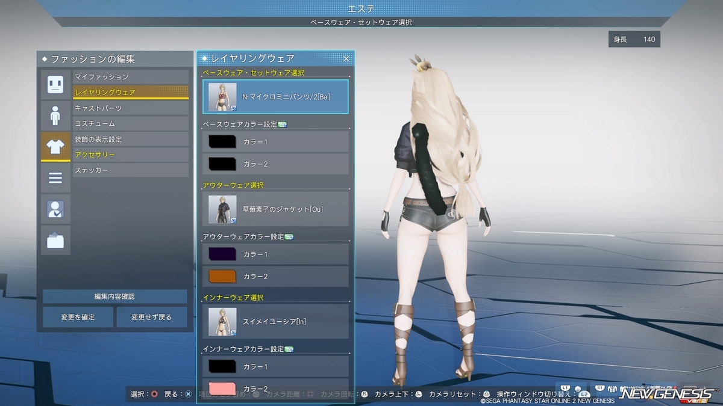The image size is (723, 406).
Task: Go back via 変更せず戻る button
Action: pyautogui.click(x=152, y=317)
